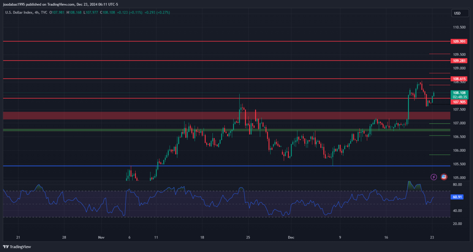The width and height of the screenshot is (473, 252).
Task: Click the +0.123 (+0.11%) change value
Action: click(129, 13)
